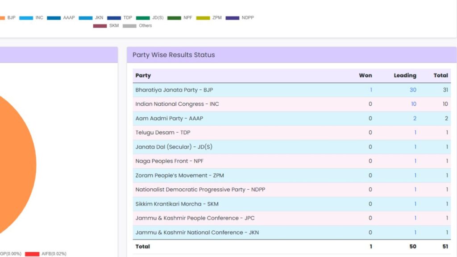457x257 pixels.
Task: Open BJP's won seats count link
Action: click(x=370, y=90)
